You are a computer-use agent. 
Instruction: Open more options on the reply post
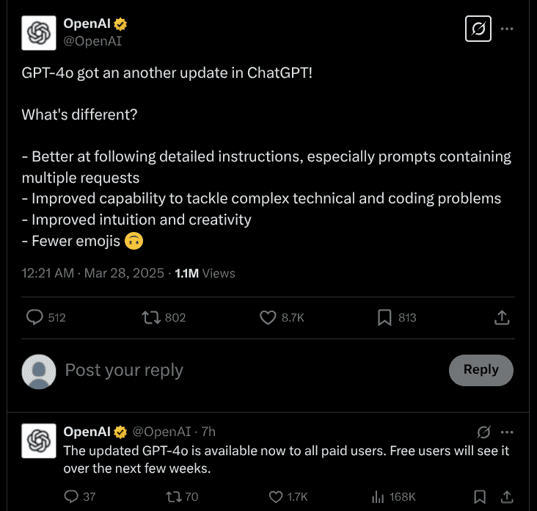507,432
